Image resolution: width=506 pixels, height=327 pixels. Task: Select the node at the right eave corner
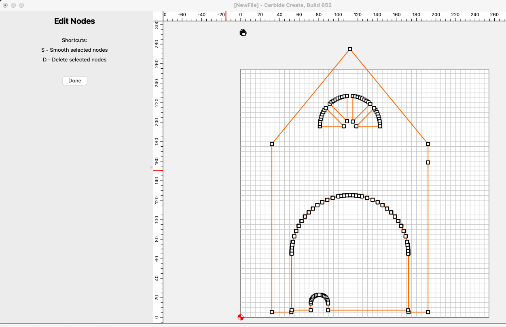pyautogui.click(x=428, y=144)
